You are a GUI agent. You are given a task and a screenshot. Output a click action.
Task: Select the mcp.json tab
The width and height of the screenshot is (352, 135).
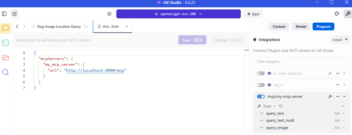coord(113,26)
